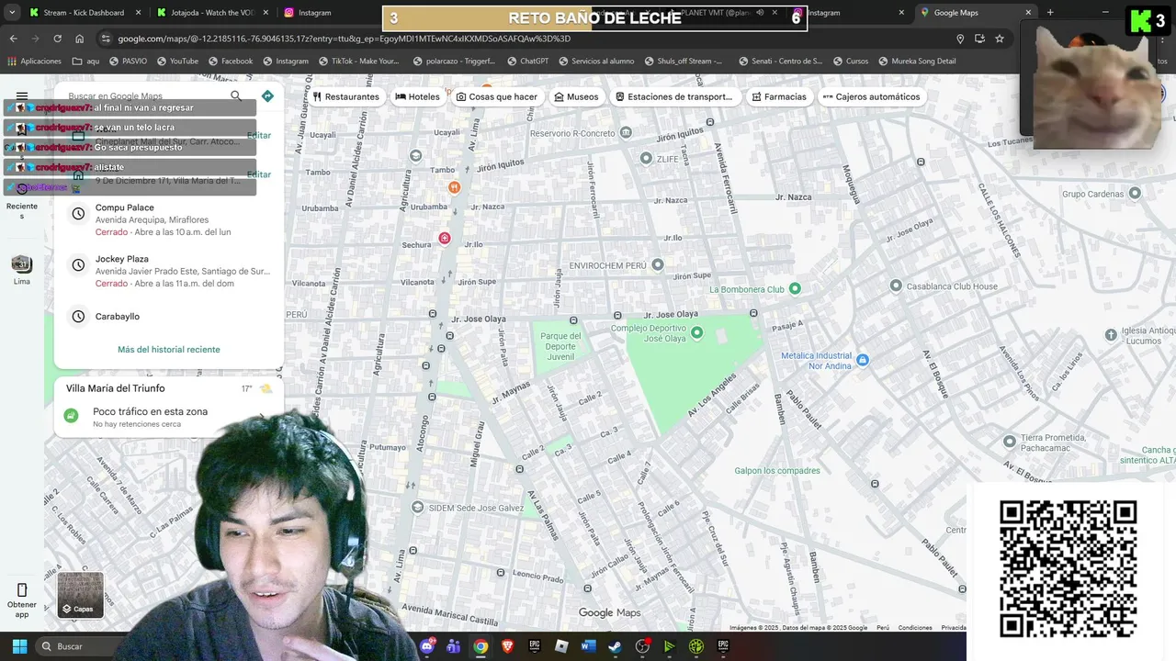Image resolution: width=1176 pixels, height=661 pixels.
Task: Click SIDEM Sede Jose Galvez marker
Action: pyautogui.click(x=418, y=507)
